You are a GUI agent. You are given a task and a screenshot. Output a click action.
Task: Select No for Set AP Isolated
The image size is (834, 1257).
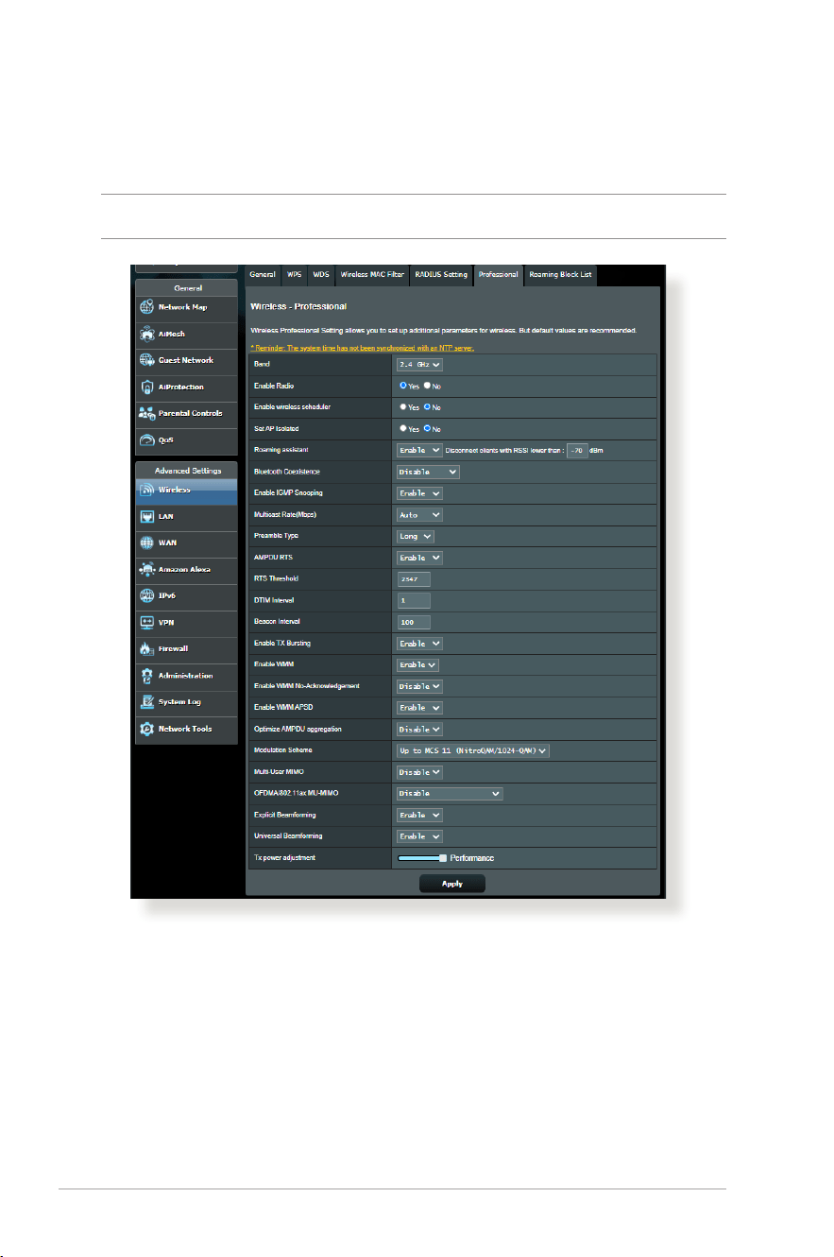[427, 428]
